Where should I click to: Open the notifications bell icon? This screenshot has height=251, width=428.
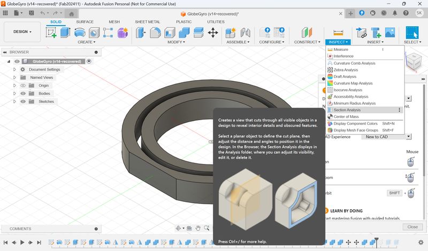click(x=395, y=13)
